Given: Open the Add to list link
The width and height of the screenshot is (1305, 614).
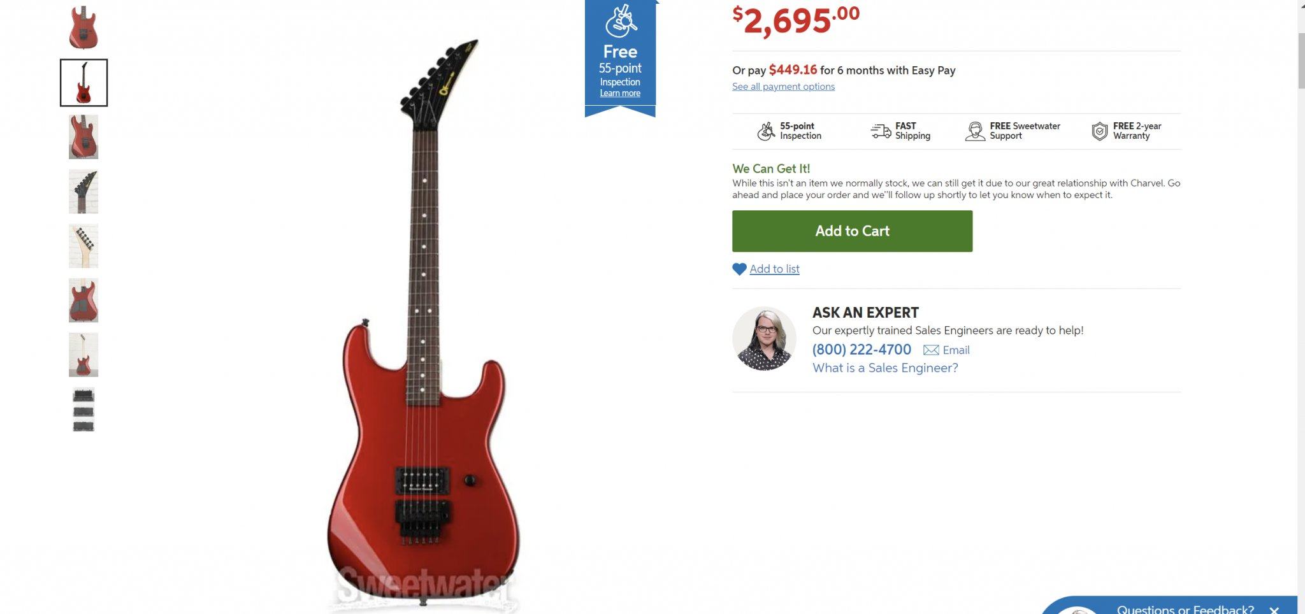Looking at the screenshot, I should [774, 269].
